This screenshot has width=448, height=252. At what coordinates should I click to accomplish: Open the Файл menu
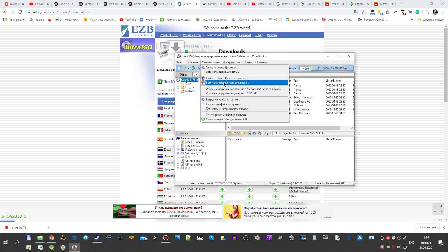click(180, 62)
